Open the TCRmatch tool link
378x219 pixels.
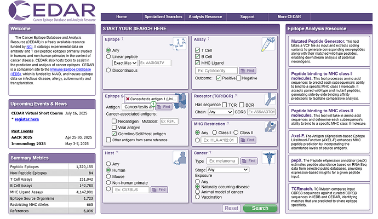tap(302, 189)
